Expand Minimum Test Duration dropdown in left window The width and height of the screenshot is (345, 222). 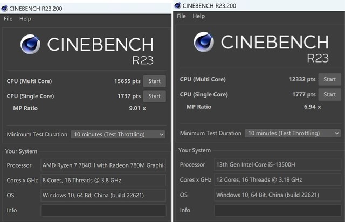118,135
